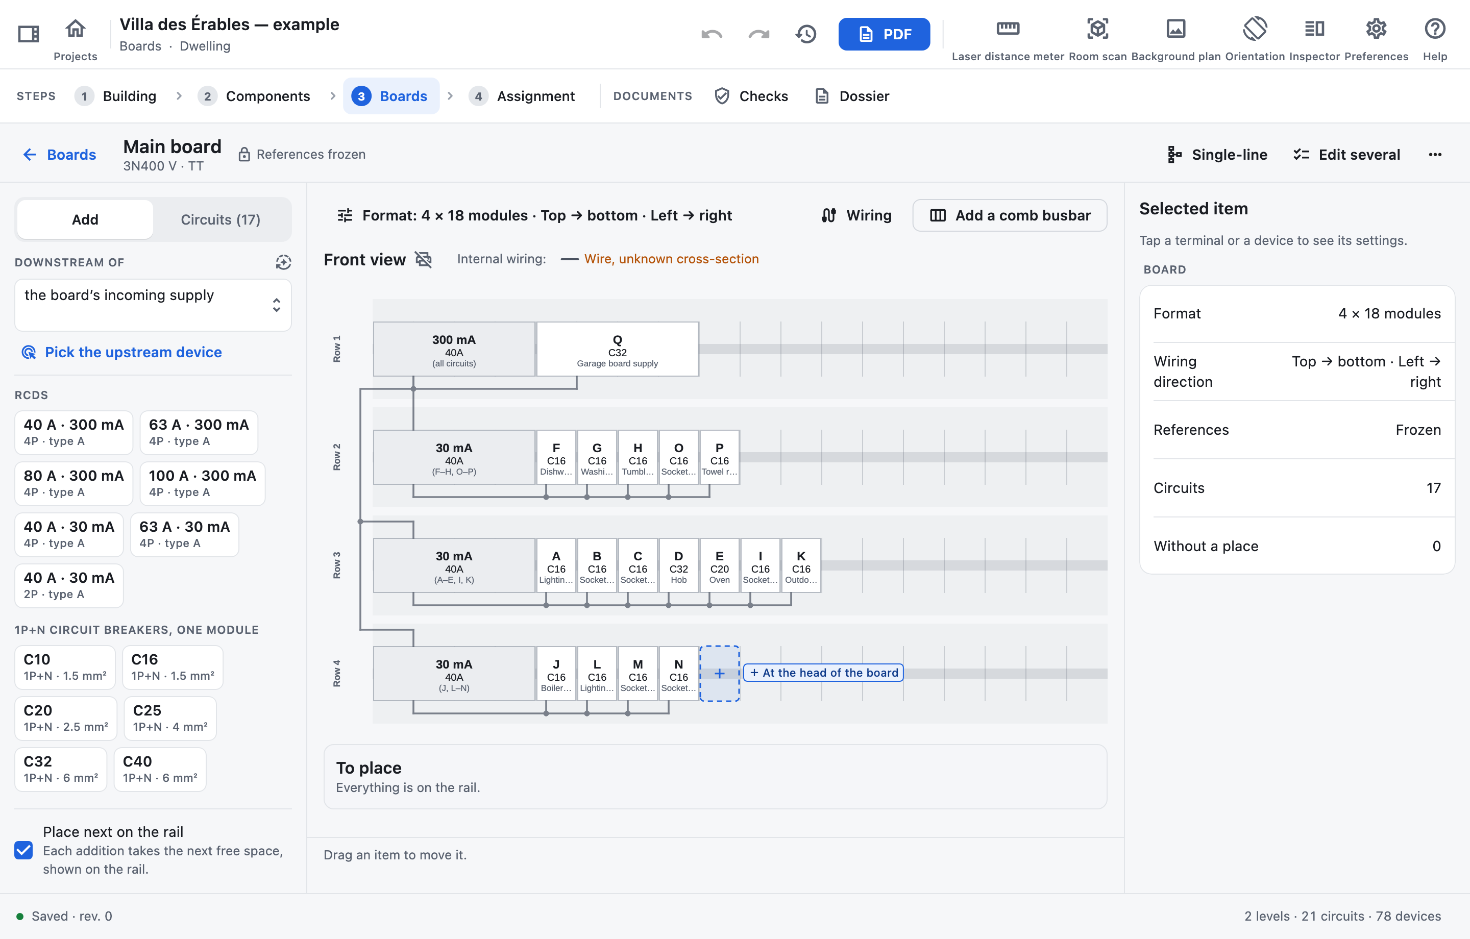Go to Building step
The image size is (1470, 939).
(x=115, y=96)
